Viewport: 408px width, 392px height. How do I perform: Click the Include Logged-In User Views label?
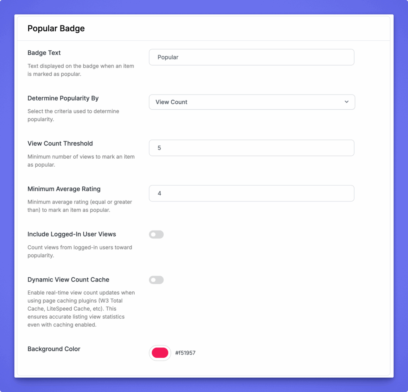click(x=72, y=234)
